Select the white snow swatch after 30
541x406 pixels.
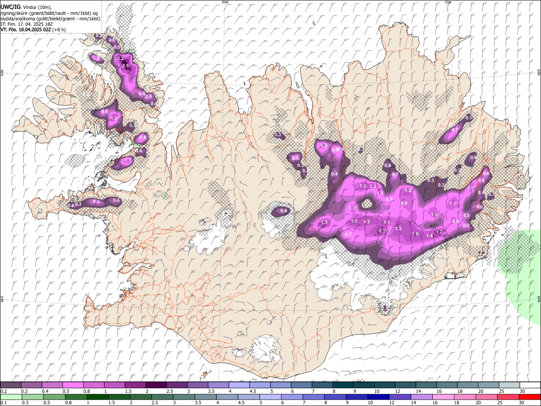point(530,385)
